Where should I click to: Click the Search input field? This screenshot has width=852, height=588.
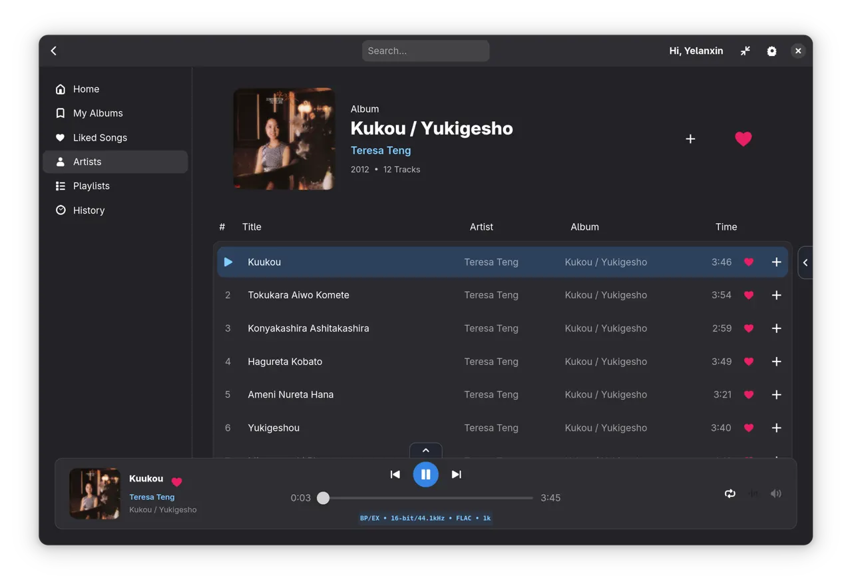[x=426, y=51]
